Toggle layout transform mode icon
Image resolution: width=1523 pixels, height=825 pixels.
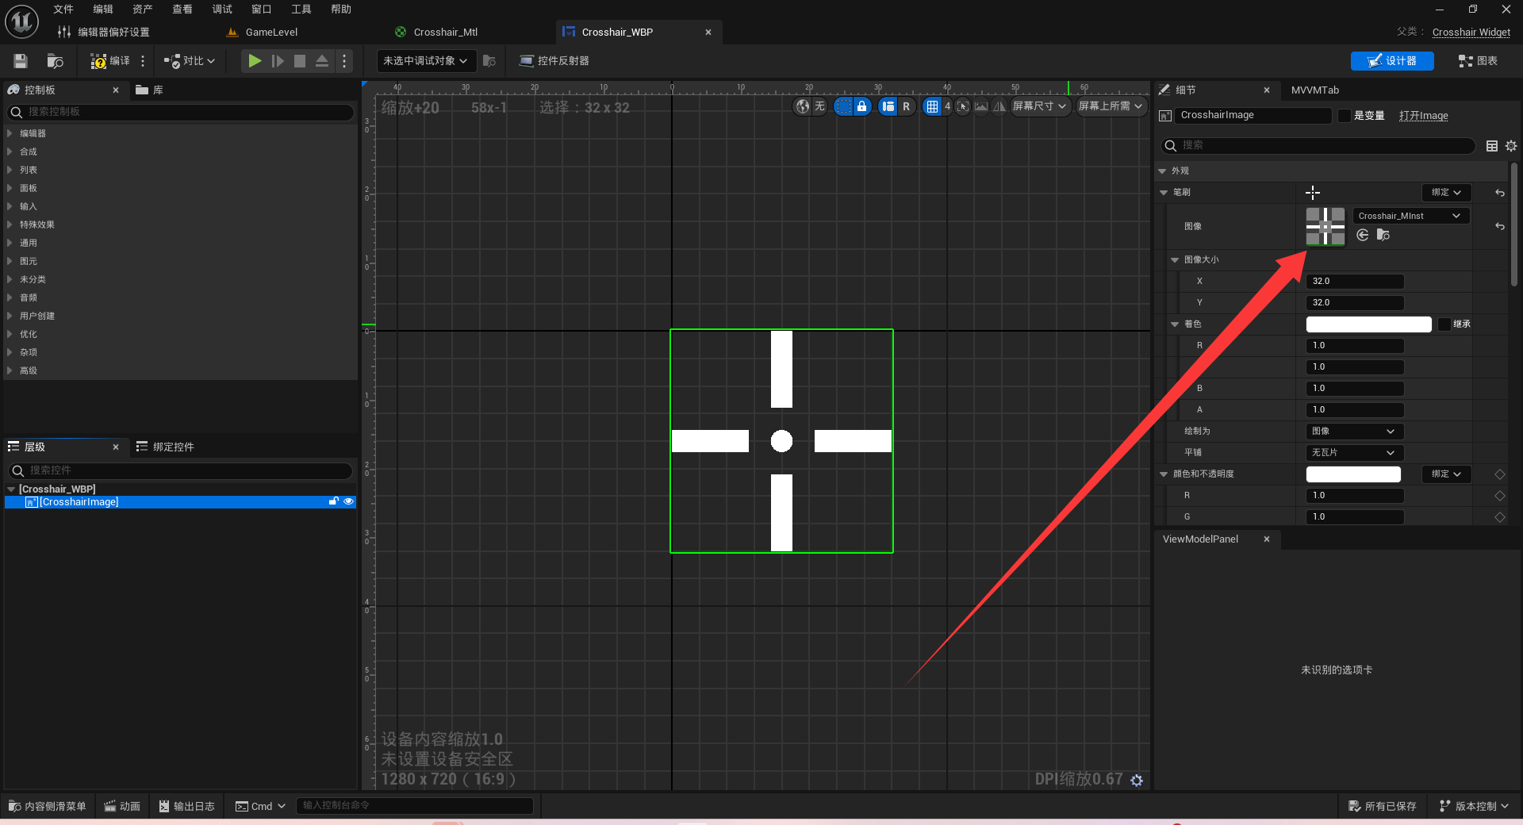click(888, 106)
